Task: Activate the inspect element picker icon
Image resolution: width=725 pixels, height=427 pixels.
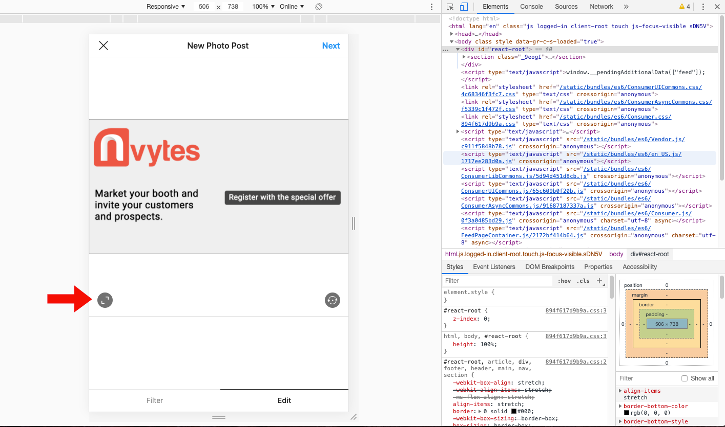Action: [450, 7]
